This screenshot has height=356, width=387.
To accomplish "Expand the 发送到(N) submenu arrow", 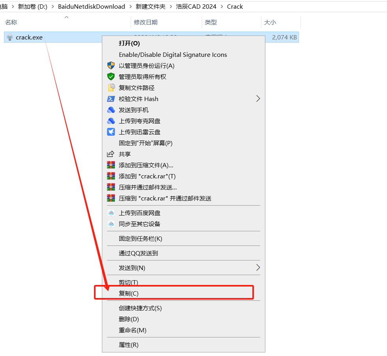I will pos(258,268).
